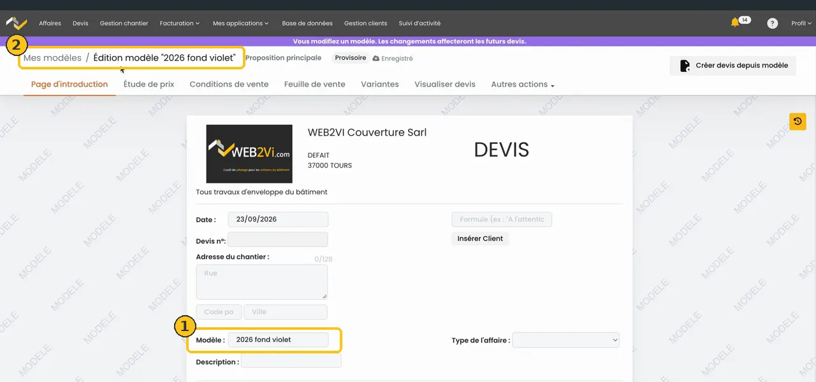The width and height of the screenshot is (816, 382).
Task: Click the 37000 TOURS address line
Action: [x=330, y=166]
